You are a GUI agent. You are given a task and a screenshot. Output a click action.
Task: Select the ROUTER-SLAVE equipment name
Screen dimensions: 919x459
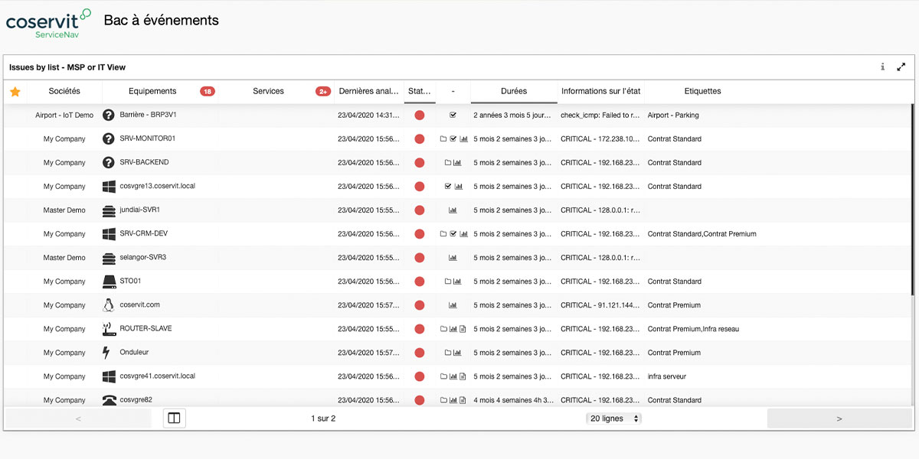146,328
